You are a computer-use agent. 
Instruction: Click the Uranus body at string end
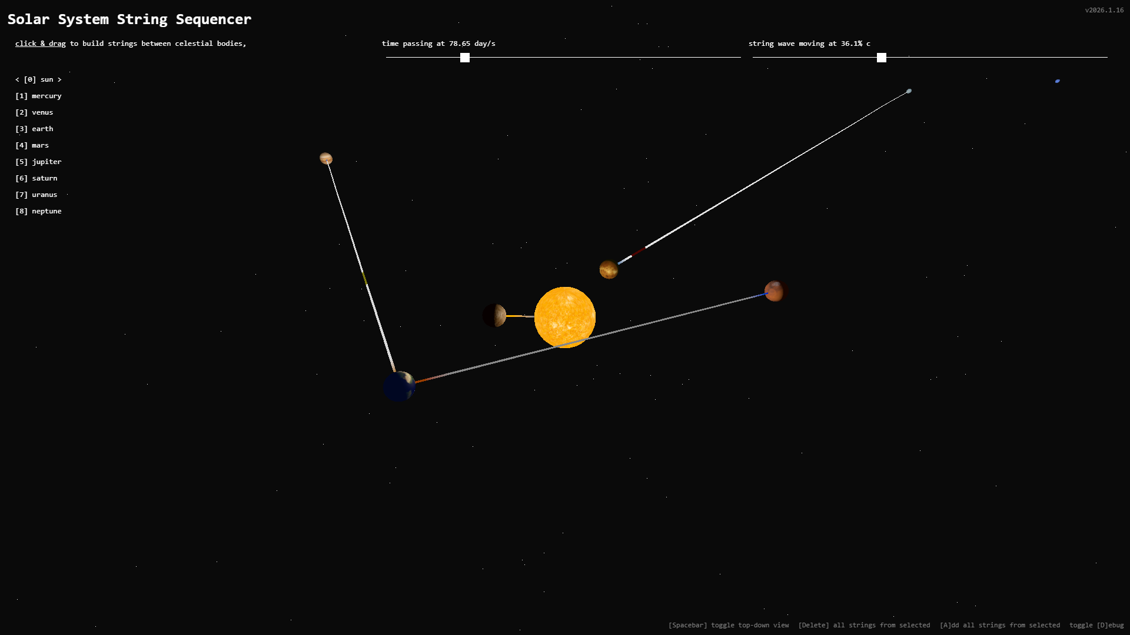coord(909,91)
